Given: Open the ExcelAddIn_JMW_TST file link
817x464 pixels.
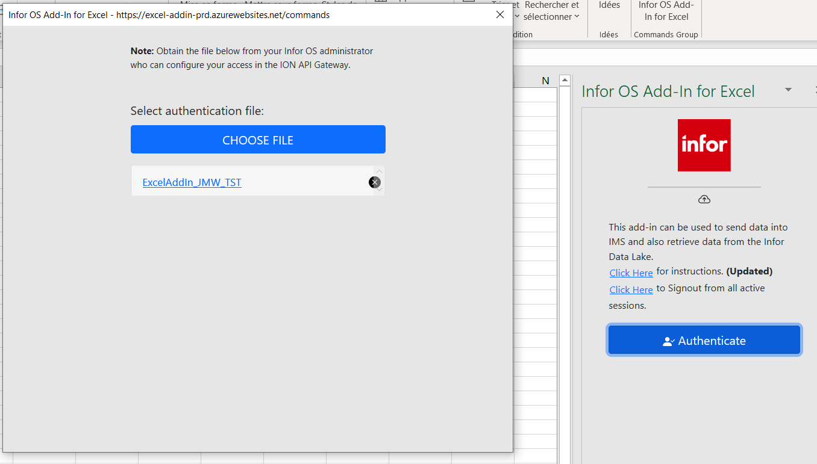Looking at the screenshot, I should point(192,182).
